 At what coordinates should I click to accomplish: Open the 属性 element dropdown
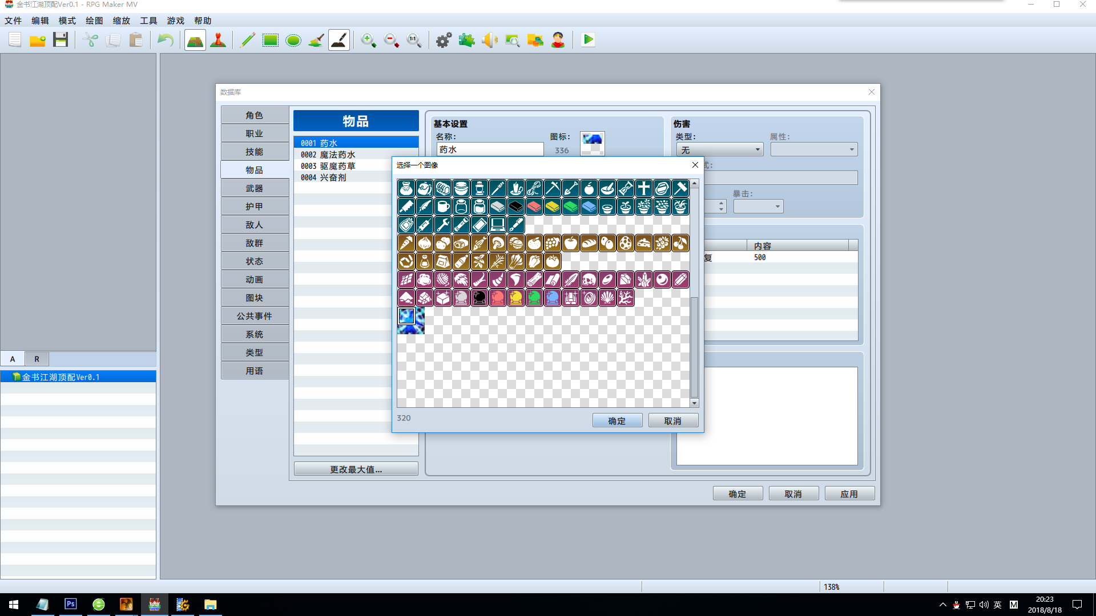coord(814,149)
